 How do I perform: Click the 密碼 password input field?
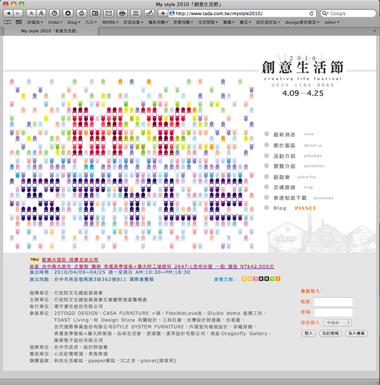[333, 312]
